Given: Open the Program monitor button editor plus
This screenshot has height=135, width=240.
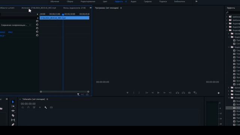Looking at the screenshot, I should (219, 93).
